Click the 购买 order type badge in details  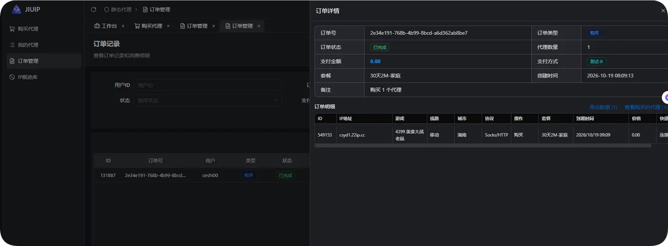tap(594, 33)
